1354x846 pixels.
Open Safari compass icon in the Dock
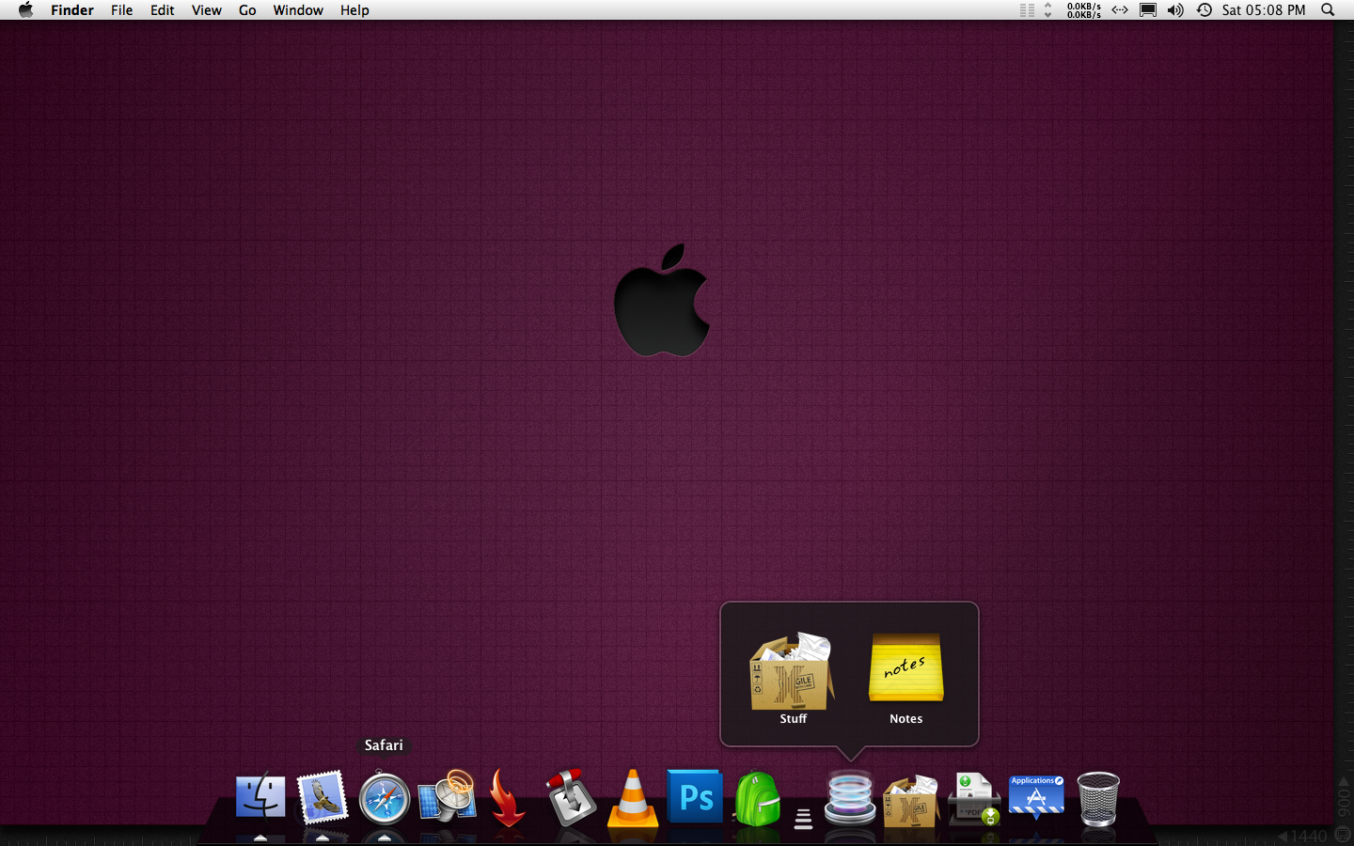[384, 799]
